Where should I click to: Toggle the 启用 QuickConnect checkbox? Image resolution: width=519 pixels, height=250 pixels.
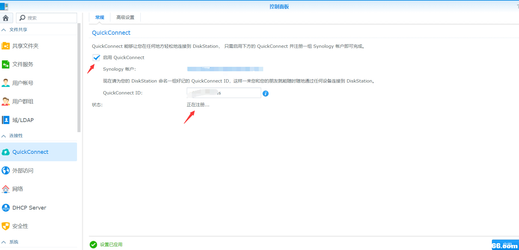click(96, 58)
